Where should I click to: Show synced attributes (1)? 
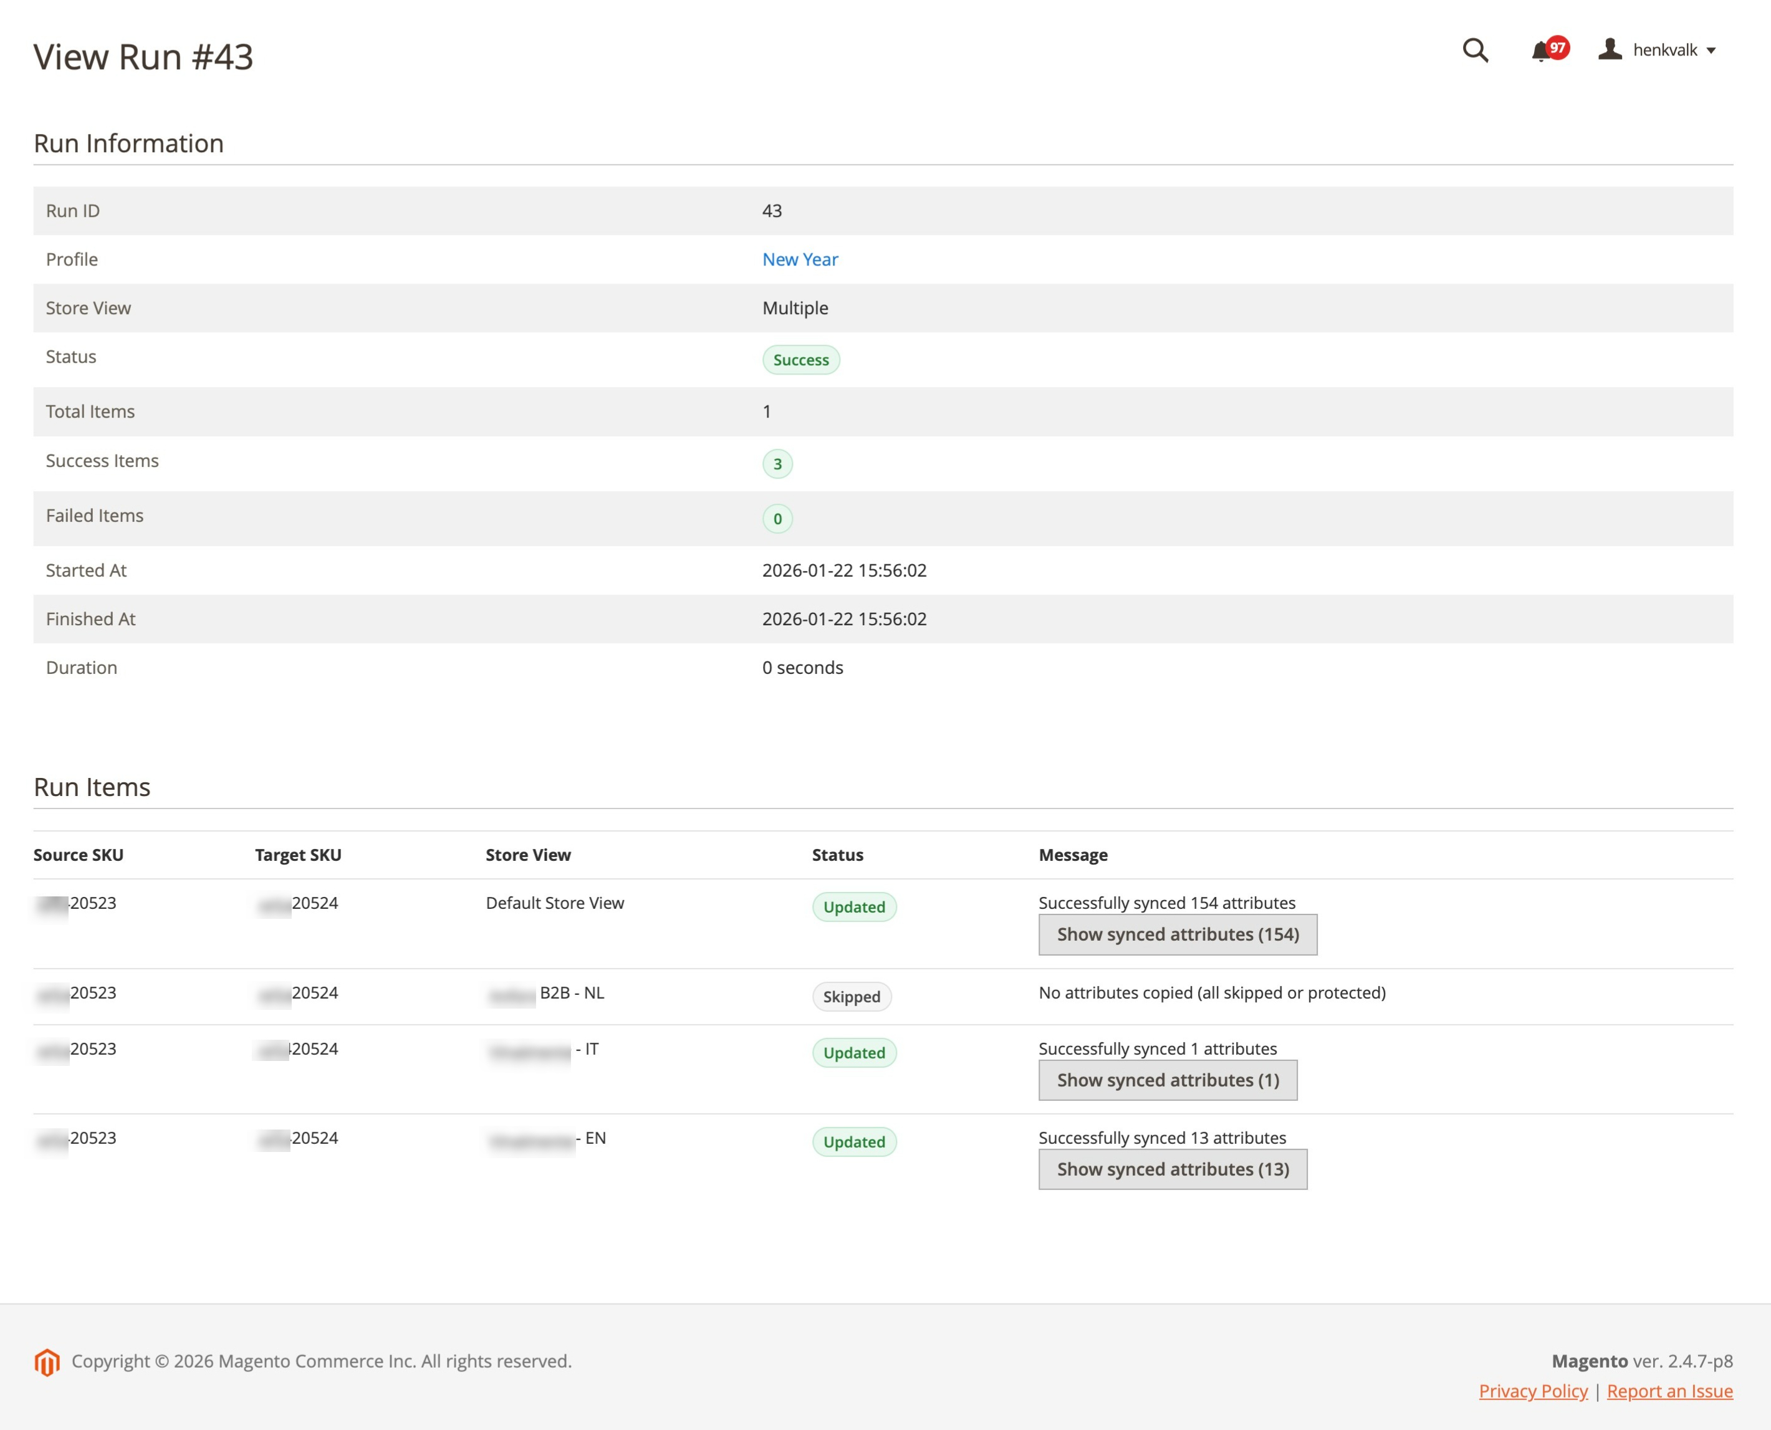coord(1167,1080)
